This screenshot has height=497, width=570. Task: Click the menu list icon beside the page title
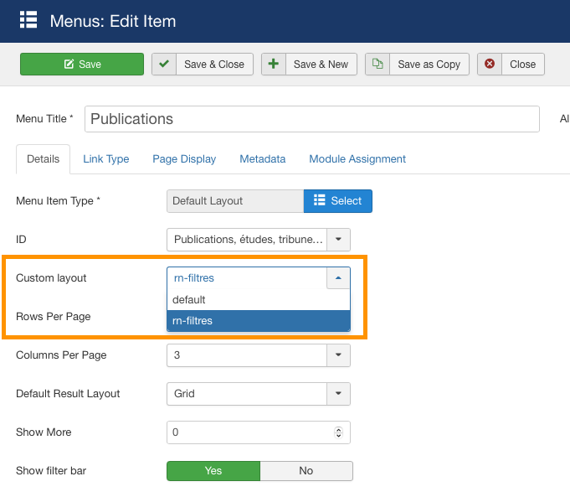pyautogui.click(x=28, y=21)
